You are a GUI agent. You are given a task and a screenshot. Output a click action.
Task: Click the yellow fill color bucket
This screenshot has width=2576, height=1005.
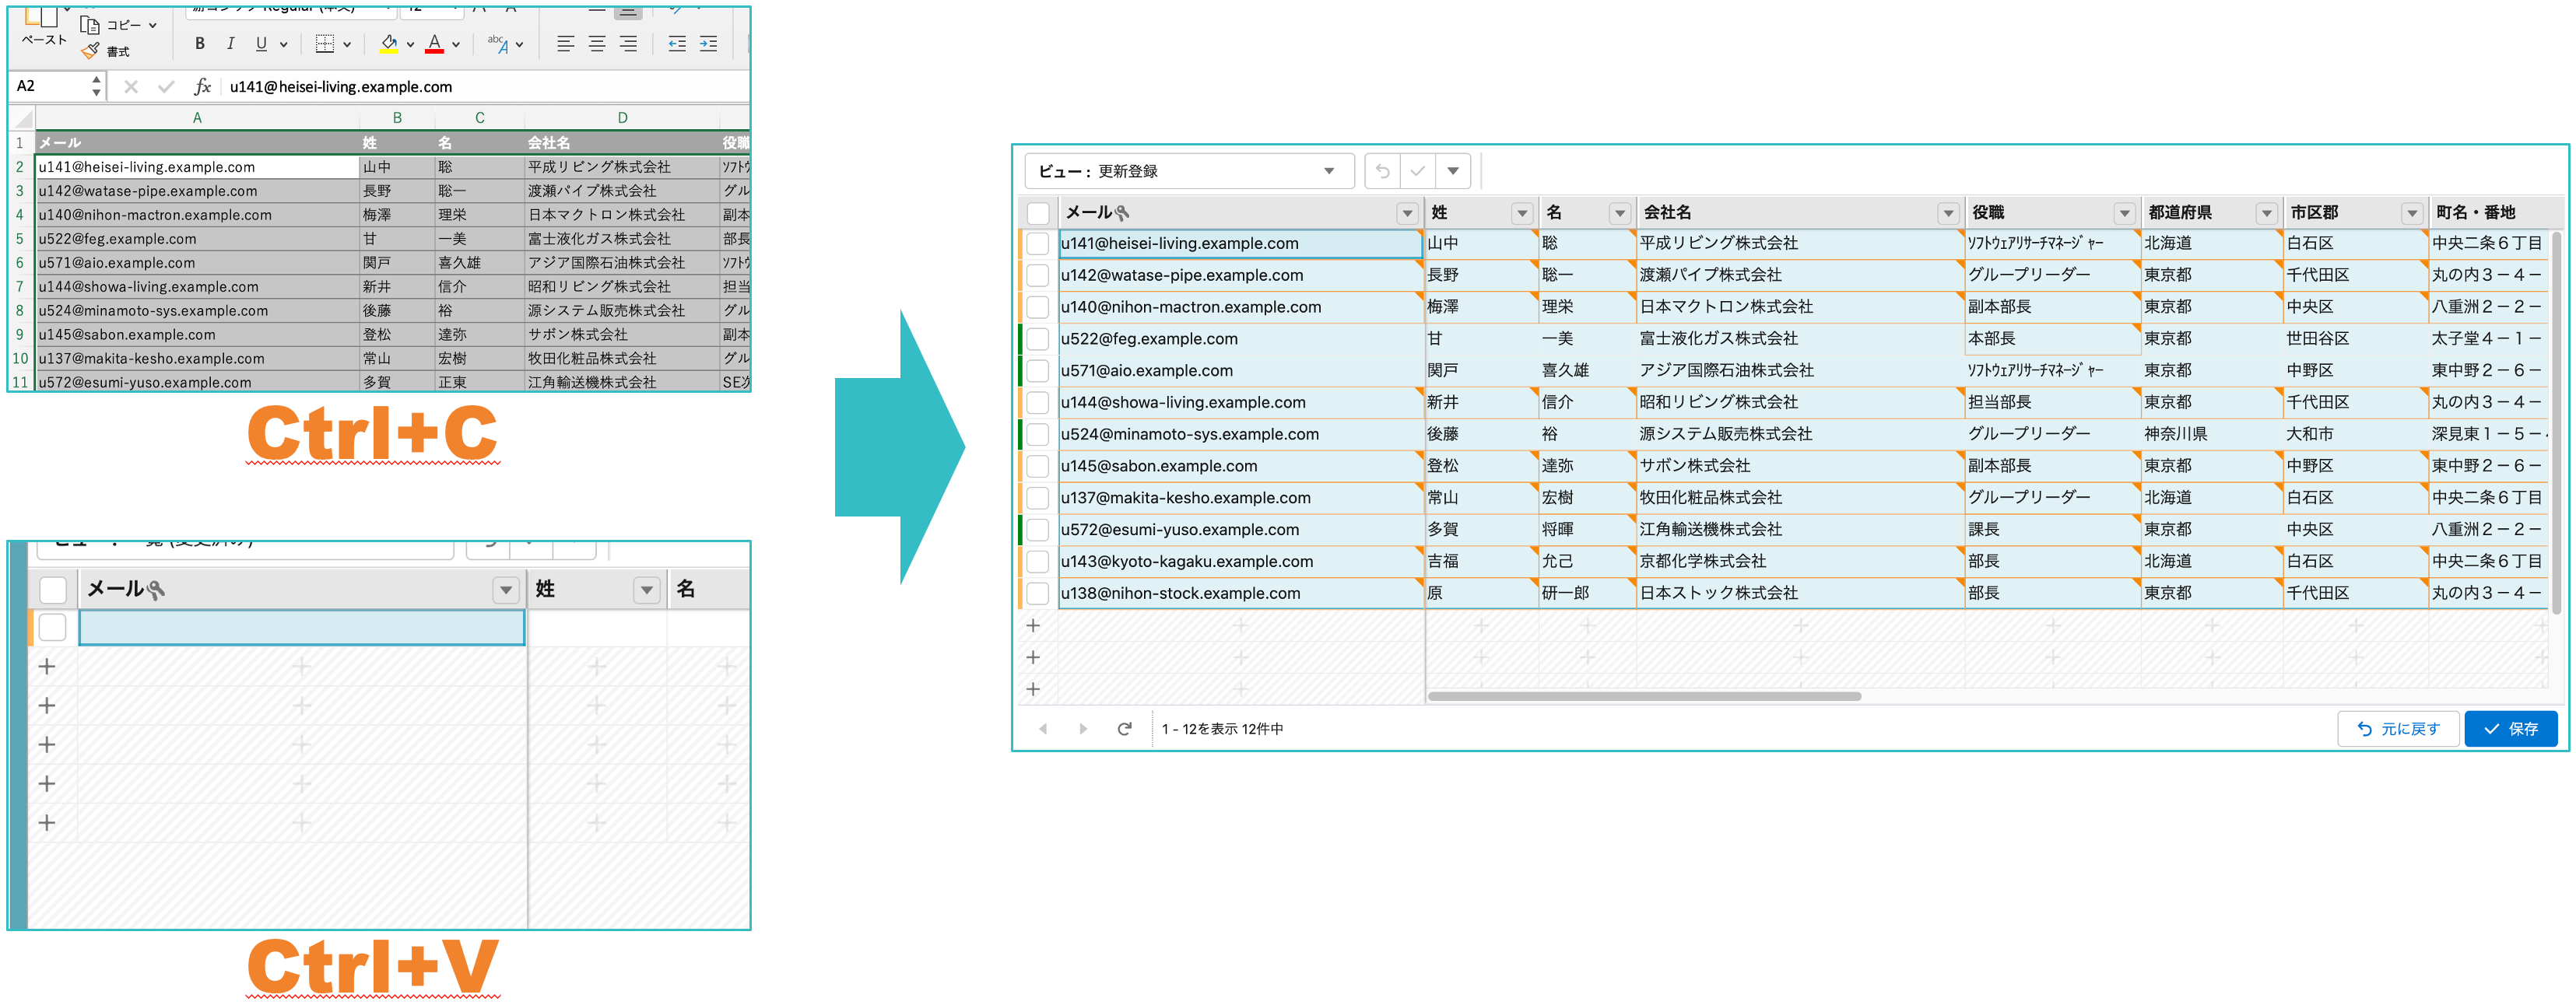click(389, 43)
